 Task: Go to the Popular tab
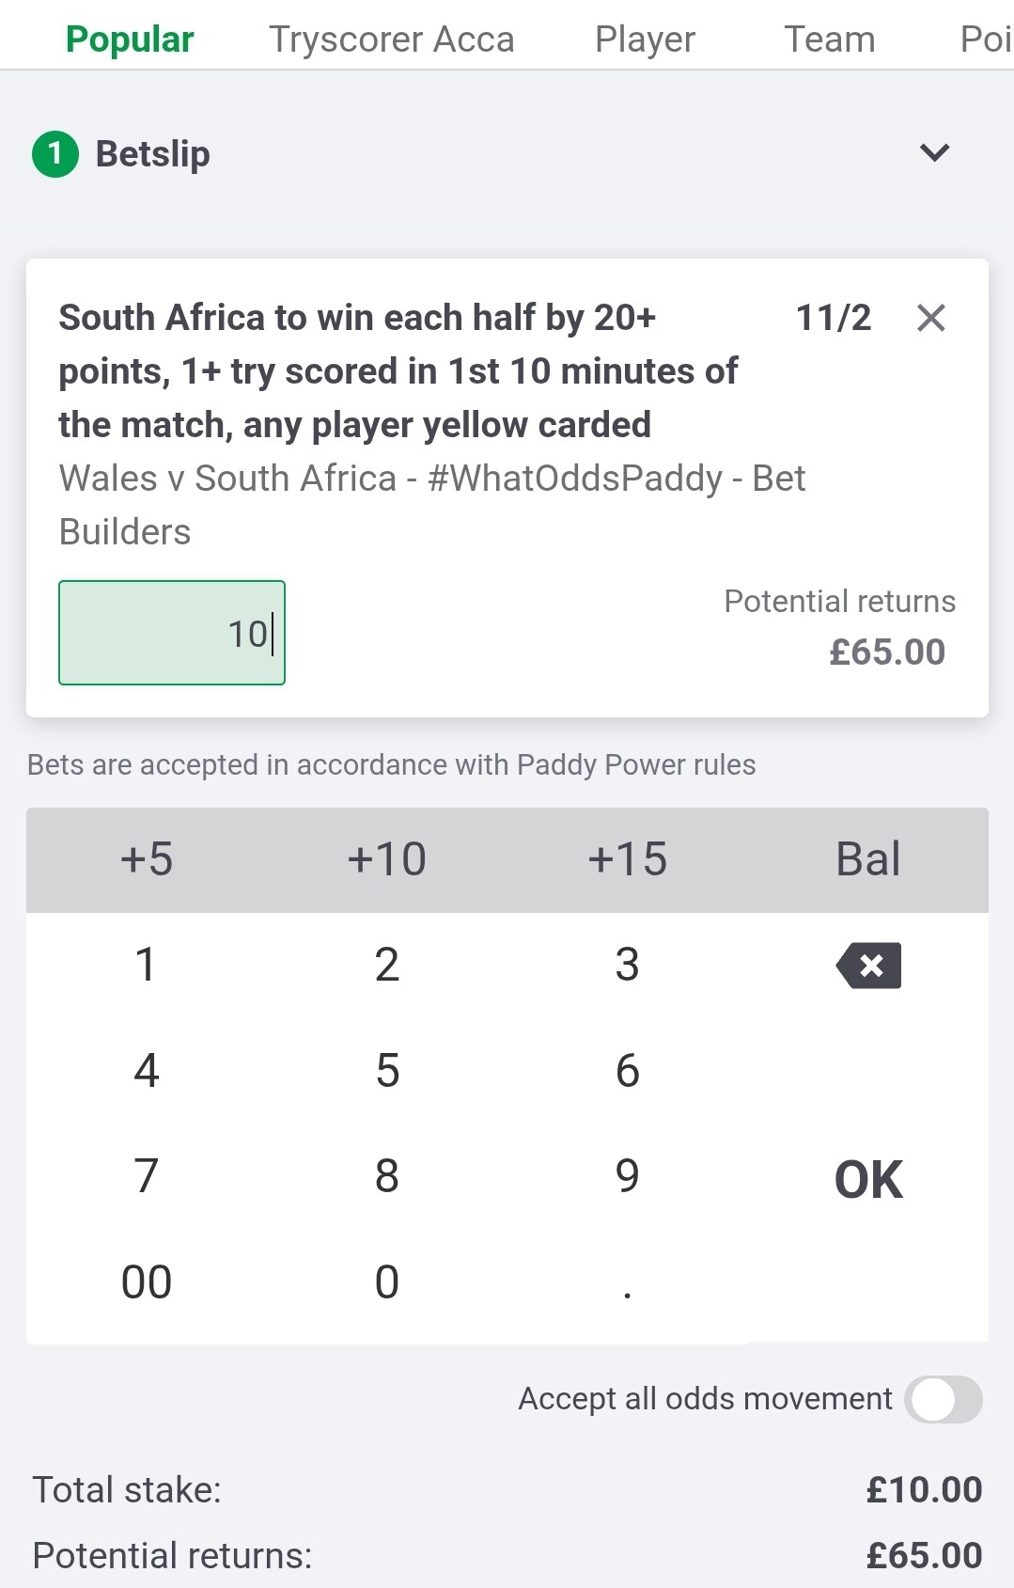[130, 39]
